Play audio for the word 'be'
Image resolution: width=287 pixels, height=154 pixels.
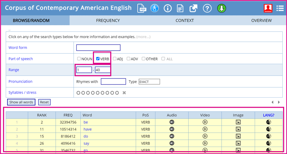coord(172,122)
